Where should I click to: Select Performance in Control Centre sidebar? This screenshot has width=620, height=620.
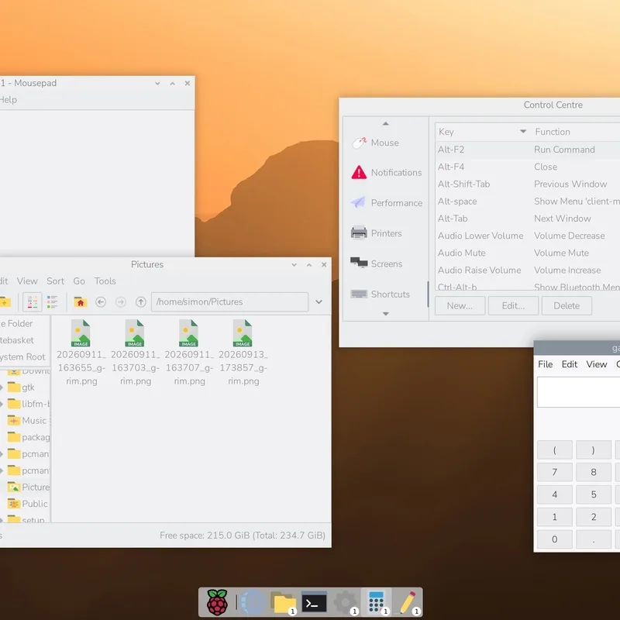385,203
